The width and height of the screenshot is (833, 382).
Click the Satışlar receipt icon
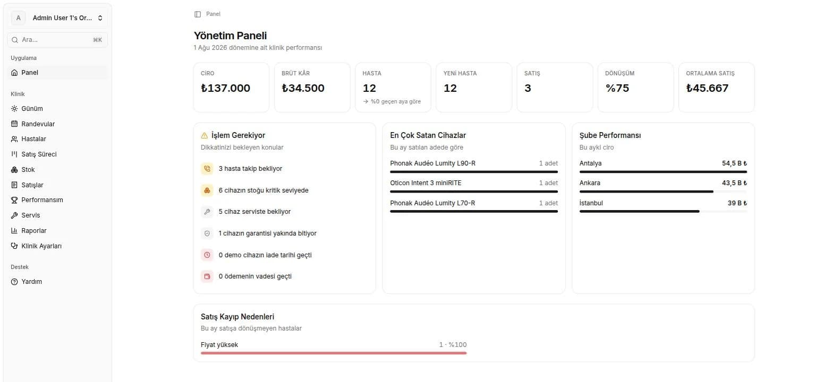(x=14, y=185)
